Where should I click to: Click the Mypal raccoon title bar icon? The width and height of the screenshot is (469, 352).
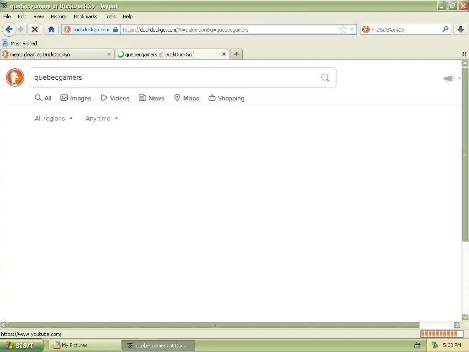5,5
